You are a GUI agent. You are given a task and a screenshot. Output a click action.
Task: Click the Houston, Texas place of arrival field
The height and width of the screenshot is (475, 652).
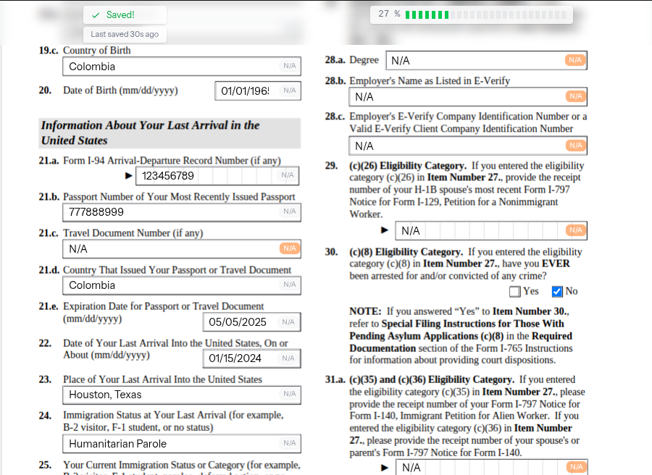pyautogui.click(x=170, y=395)
